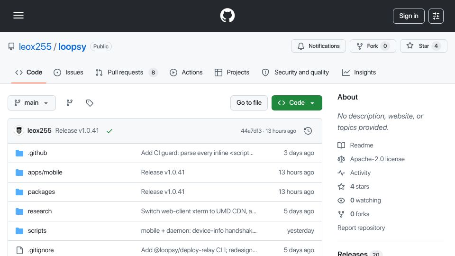455x256 pixels.
Task: Open packages commit 'Release v1.0.41'
Action: click(163, 192)
